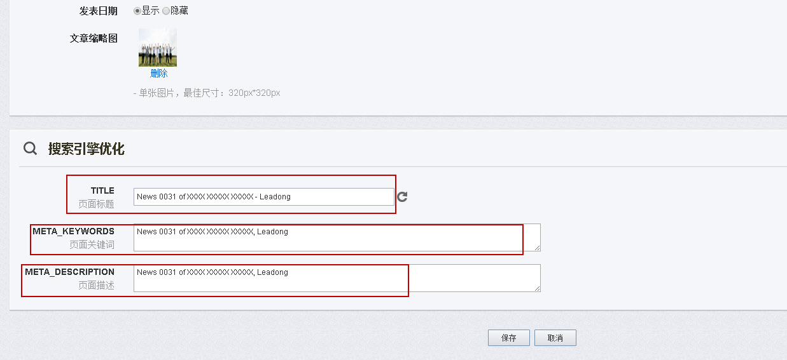Click the refresh icon next to TITLE field
This screenshot has height=360, width=787.
click(402, 197)
